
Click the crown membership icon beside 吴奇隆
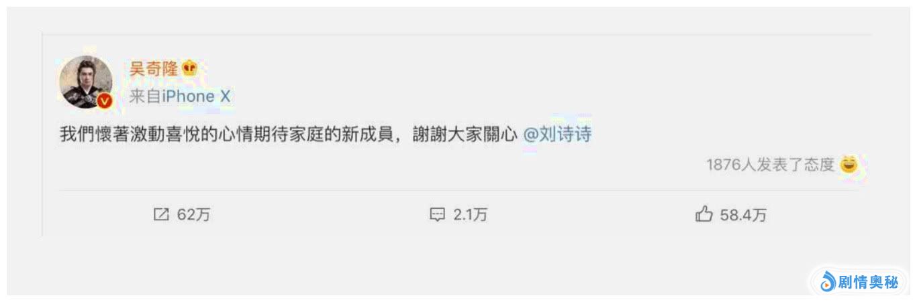click(x=190, y=68)
